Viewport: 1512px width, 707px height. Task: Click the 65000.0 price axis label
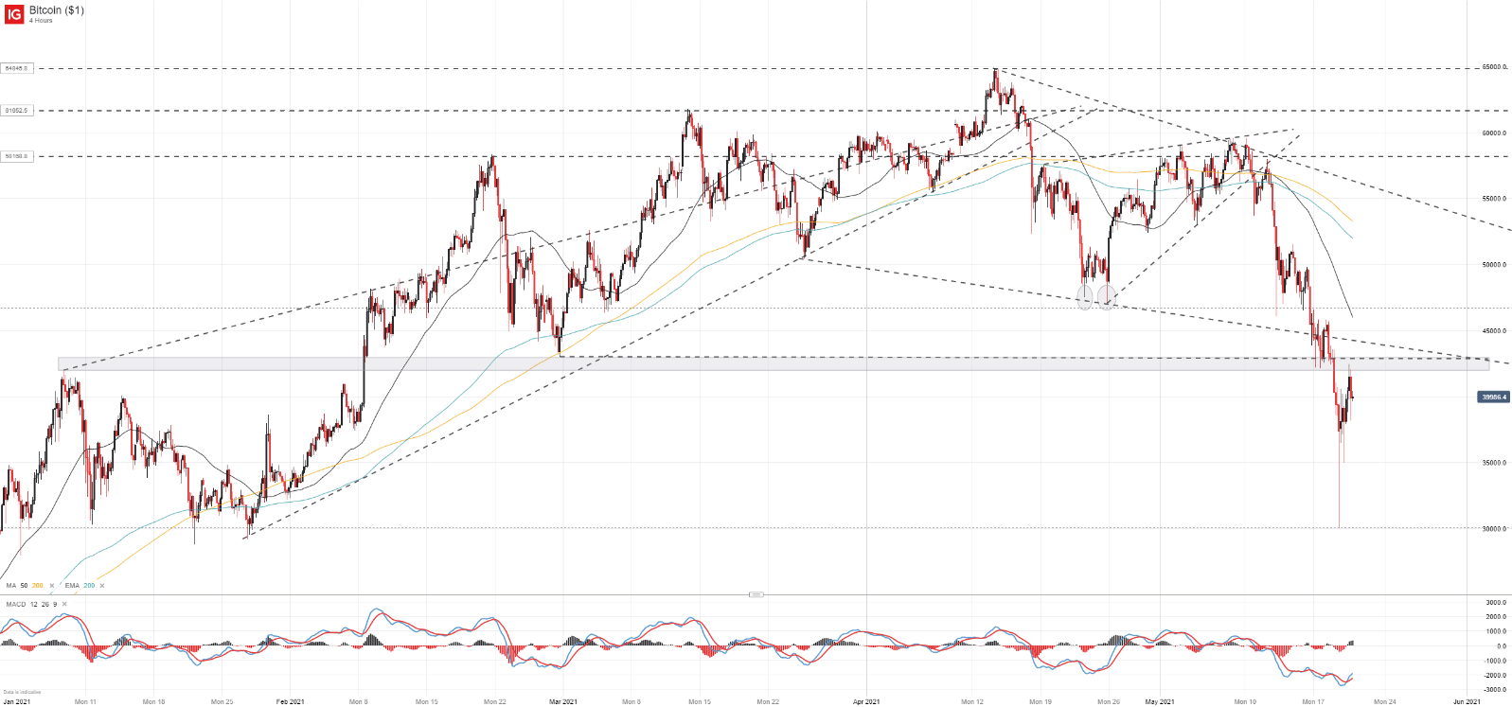coord(1494,67)
